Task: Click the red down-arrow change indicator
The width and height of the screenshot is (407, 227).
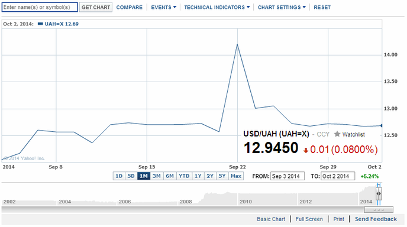Action: point(306,150)
